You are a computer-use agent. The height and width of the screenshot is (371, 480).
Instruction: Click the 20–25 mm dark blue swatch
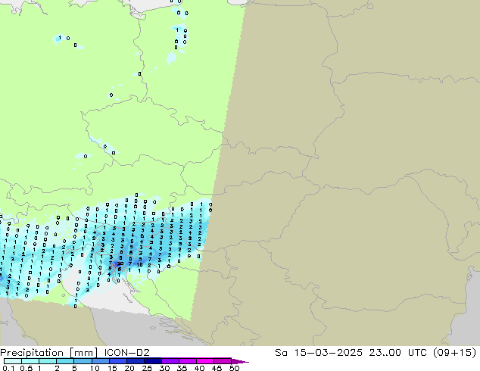(135, 361)
